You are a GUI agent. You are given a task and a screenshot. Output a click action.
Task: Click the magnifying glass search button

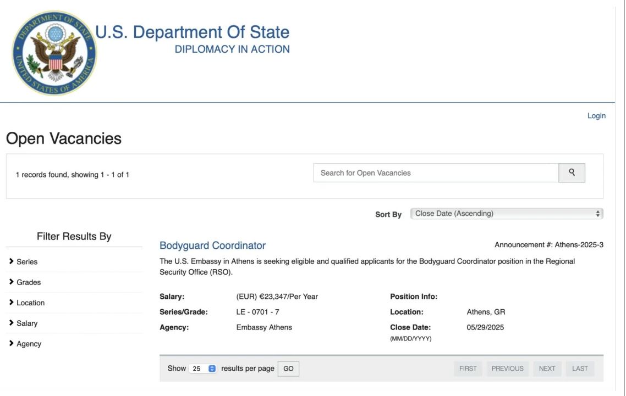point(572,172)
